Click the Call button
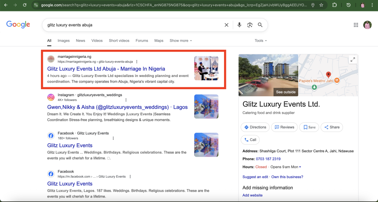Image resolution: width=378 pixels, height=202 pixels. [250, 140]
